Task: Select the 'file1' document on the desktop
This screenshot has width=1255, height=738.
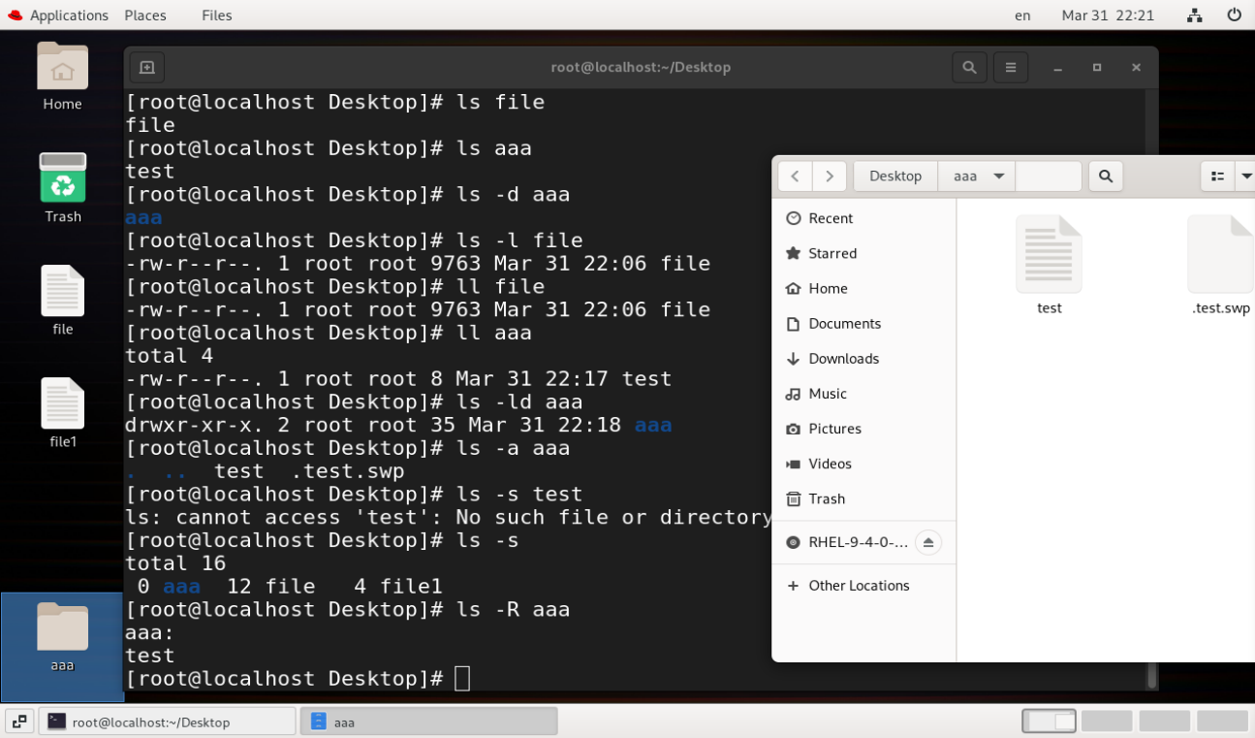Action: click(62, 413)
